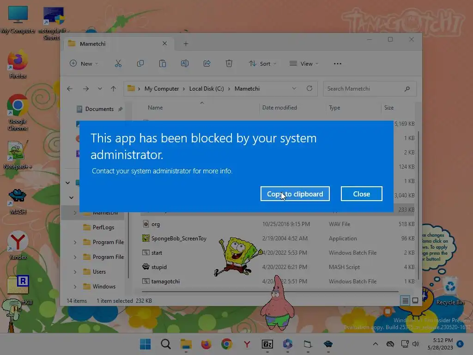Open Google Chrome desktop icon
The height and width of the screenshot is (355, 473).
pos(18,112)
